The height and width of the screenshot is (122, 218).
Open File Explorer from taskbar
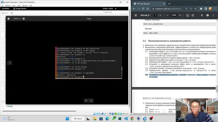[x=95, y=119]
